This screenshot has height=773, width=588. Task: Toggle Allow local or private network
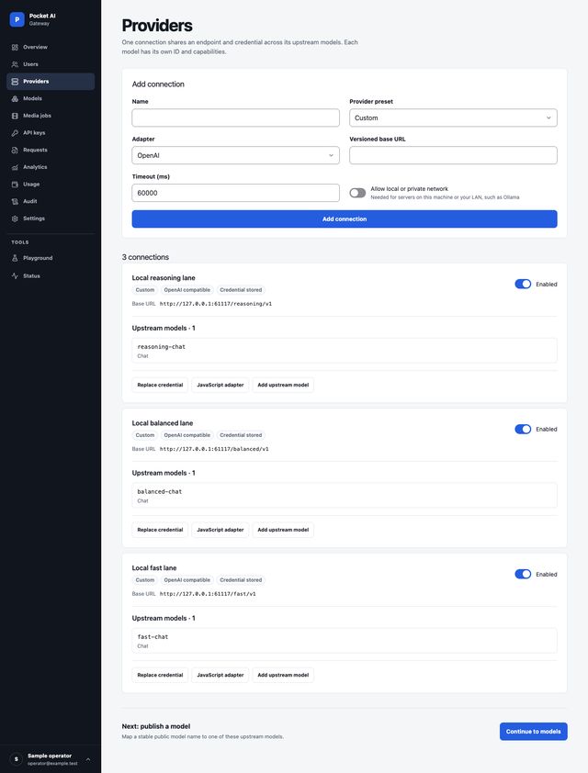click(357, 193)
